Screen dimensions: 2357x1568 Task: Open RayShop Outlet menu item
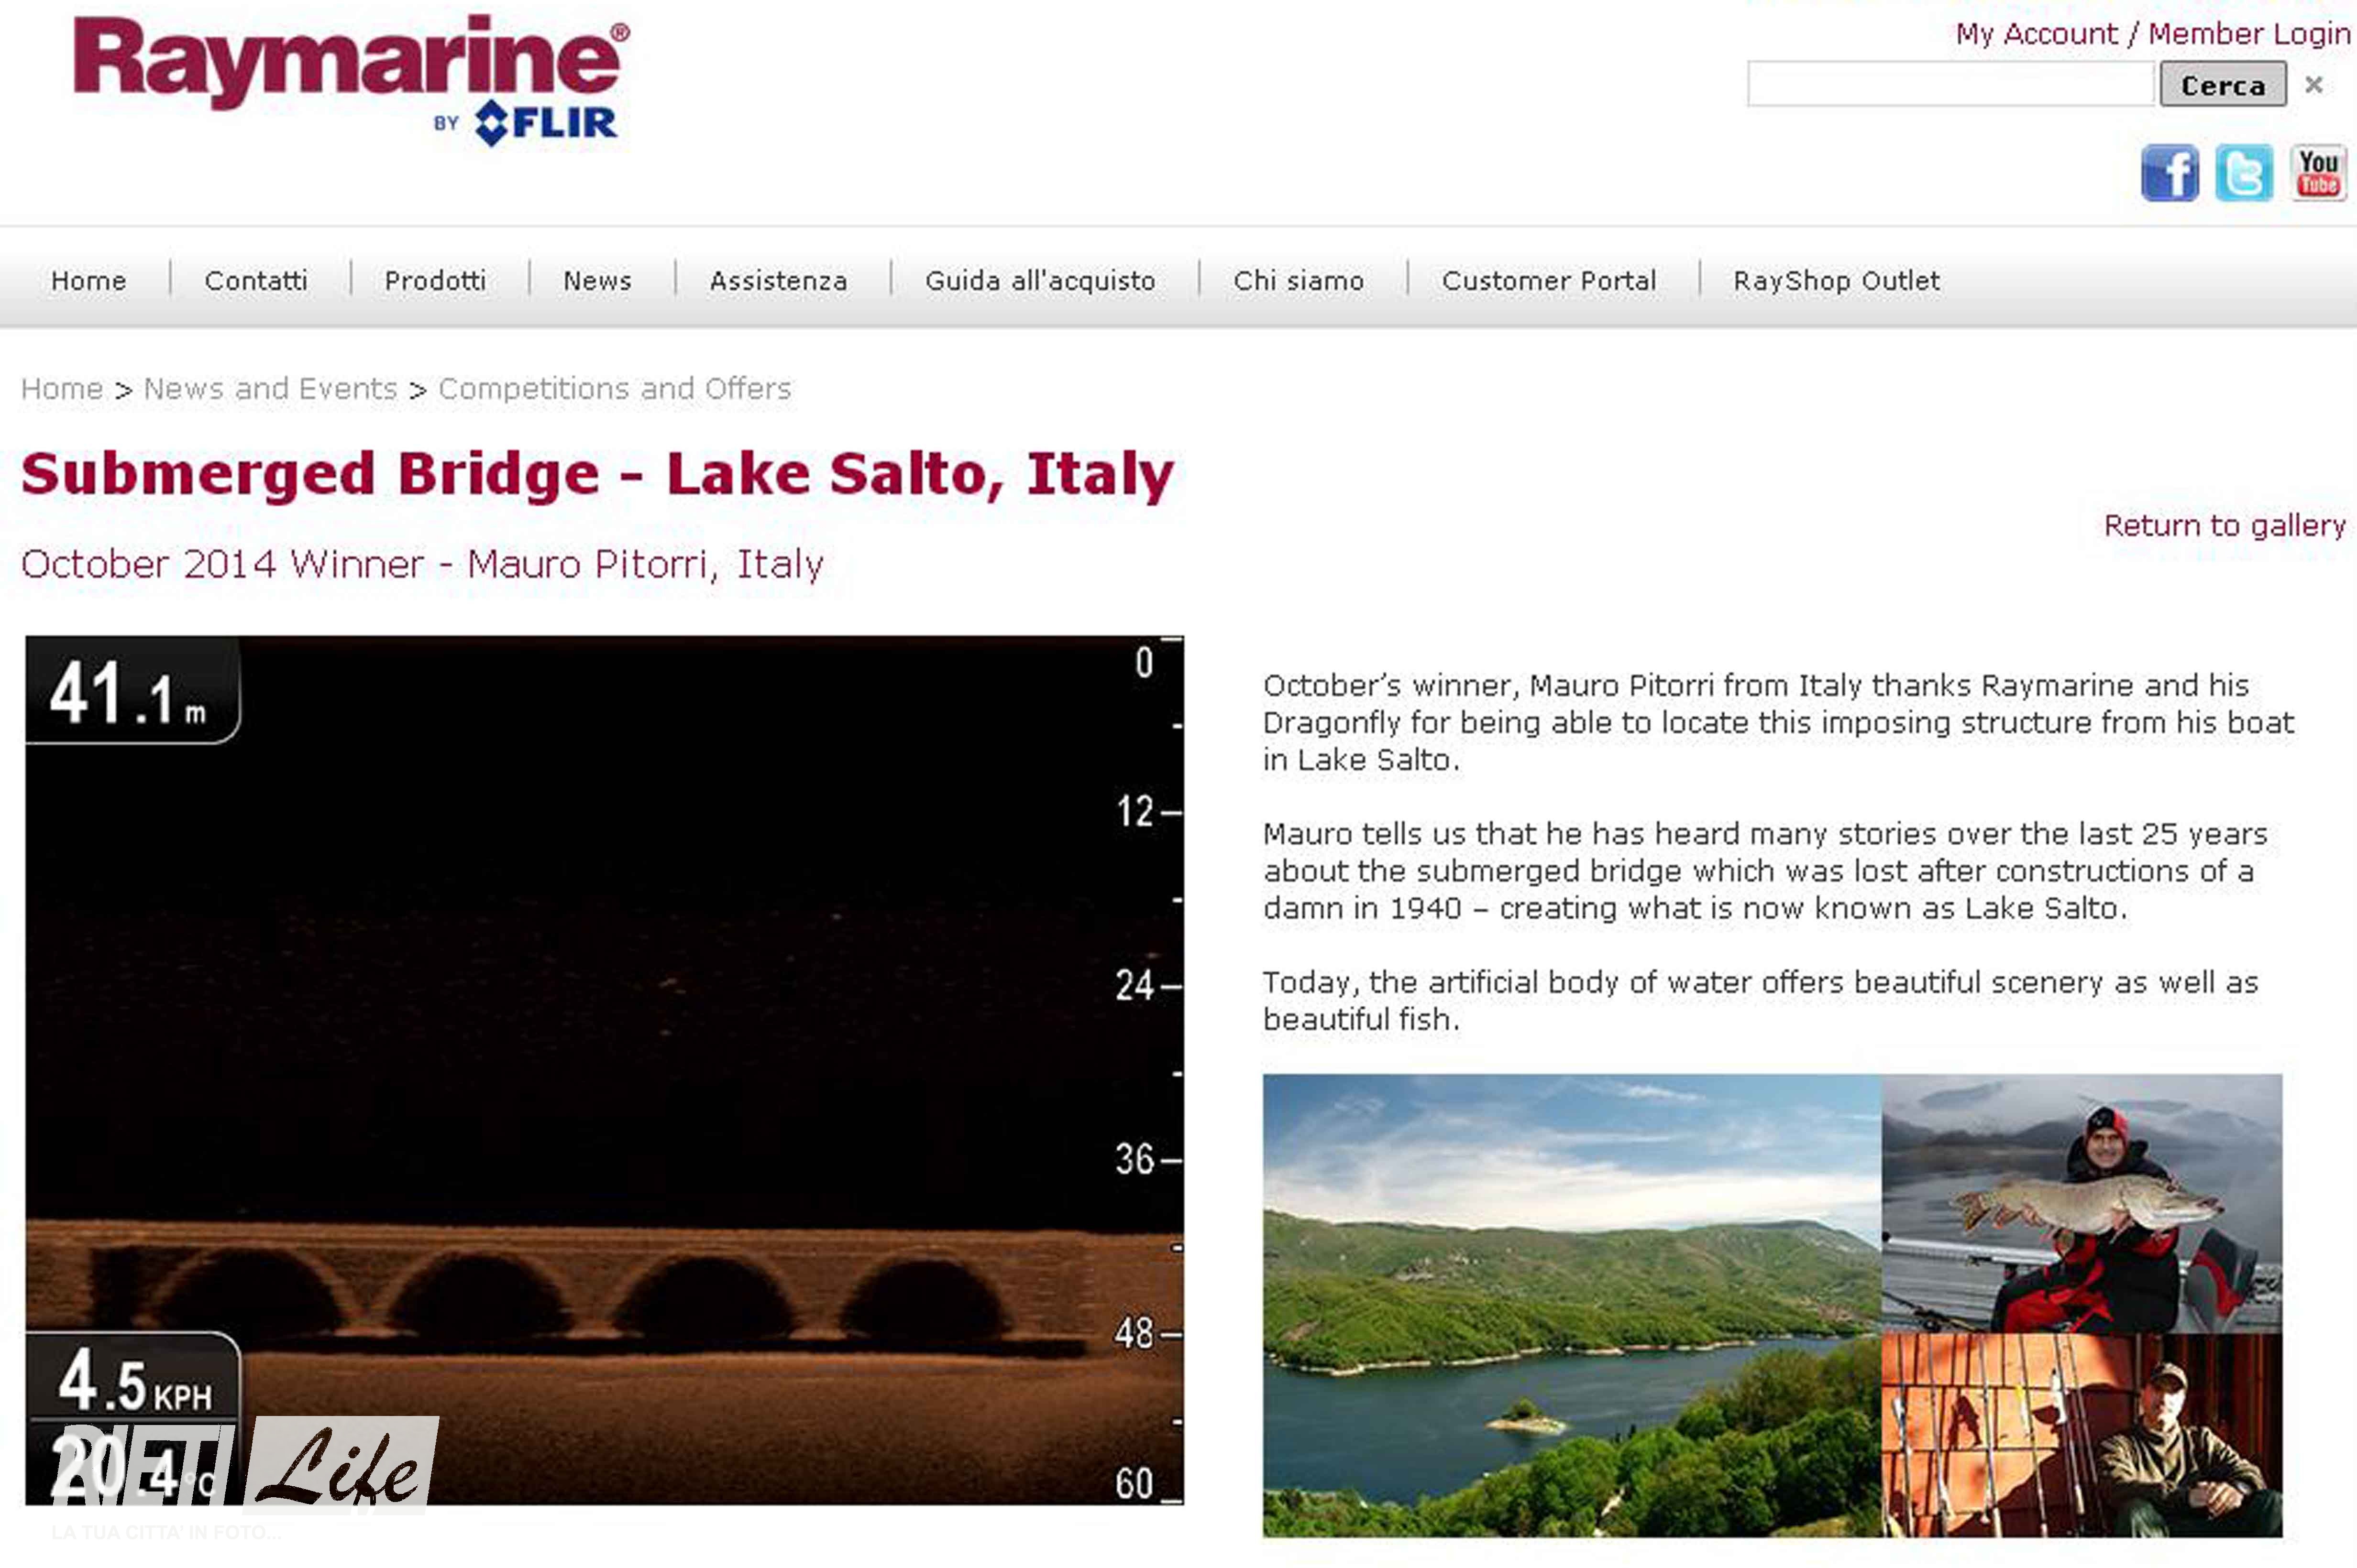(x=1837, y=281)
